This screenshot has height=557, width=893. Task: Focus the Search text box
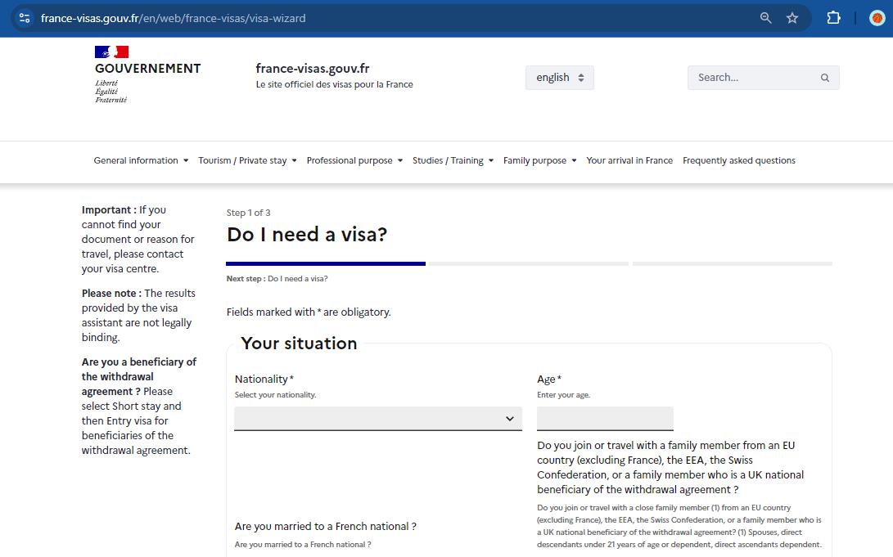751,78
